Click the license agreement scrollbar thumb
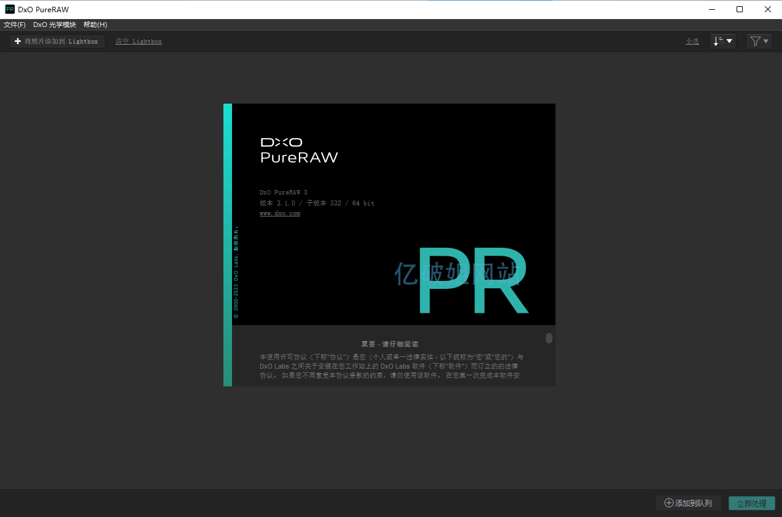The image size is (782, 517). point(549,338)
